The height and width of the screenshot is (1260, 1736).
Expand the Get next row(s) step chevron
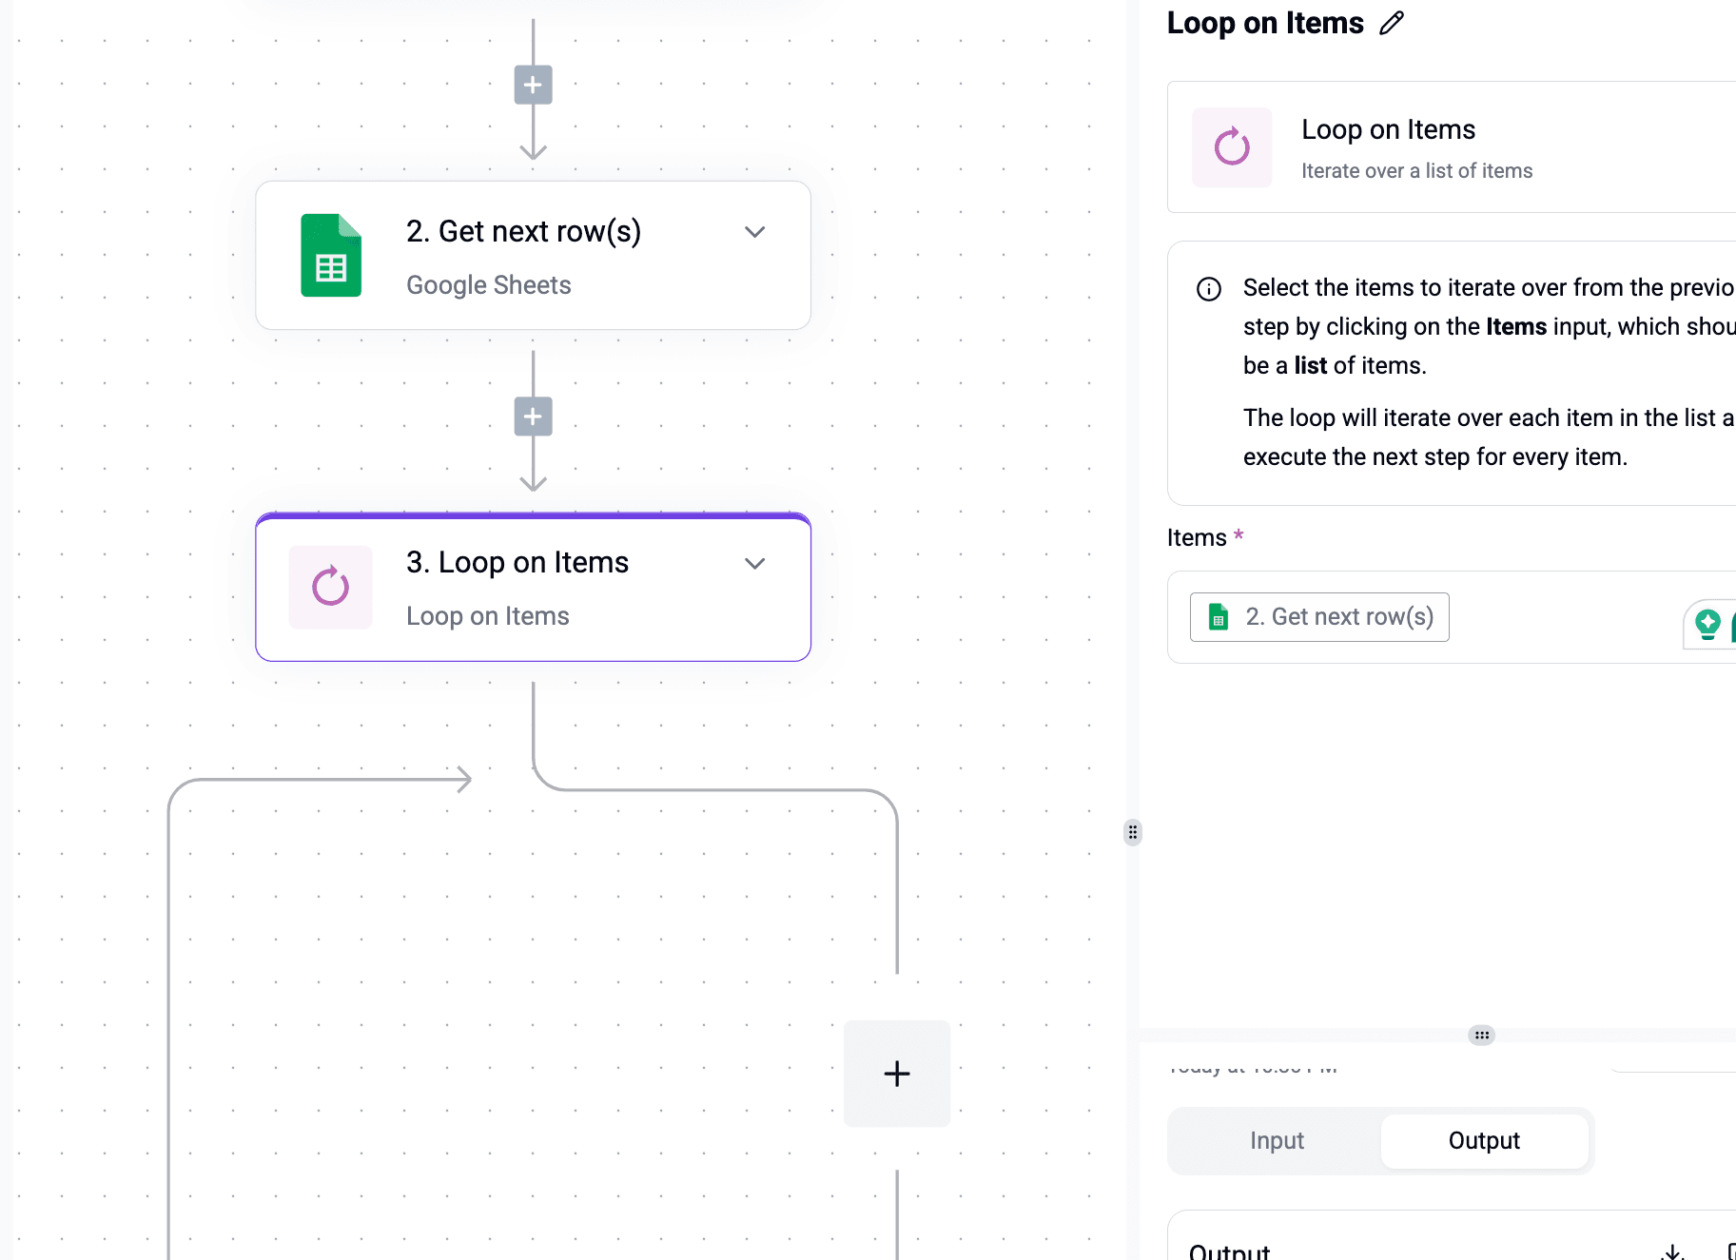click(x=754, y=232)
